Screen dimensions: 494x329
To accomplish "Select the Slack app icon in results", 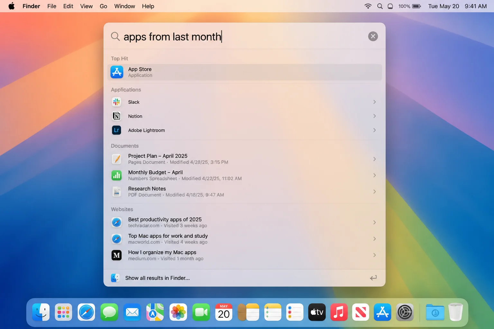I will pyautogui.click(x=116, y=102).
